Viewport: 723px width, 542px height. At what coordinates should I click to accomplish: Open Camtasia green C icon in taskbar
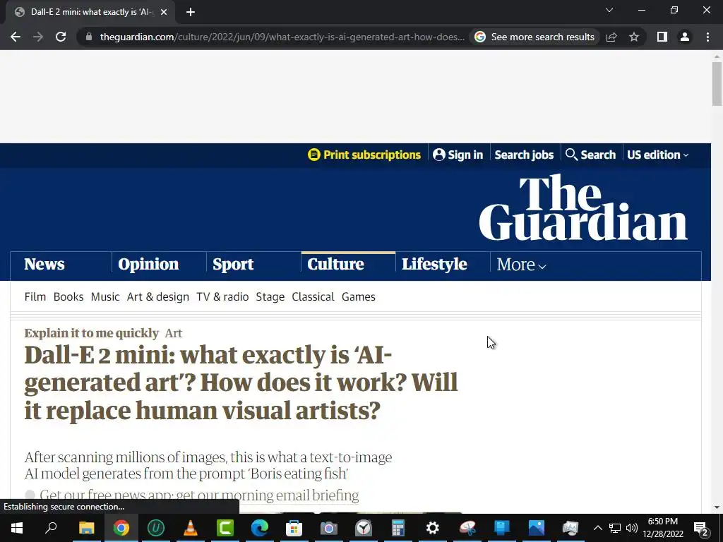click(225, 528)
